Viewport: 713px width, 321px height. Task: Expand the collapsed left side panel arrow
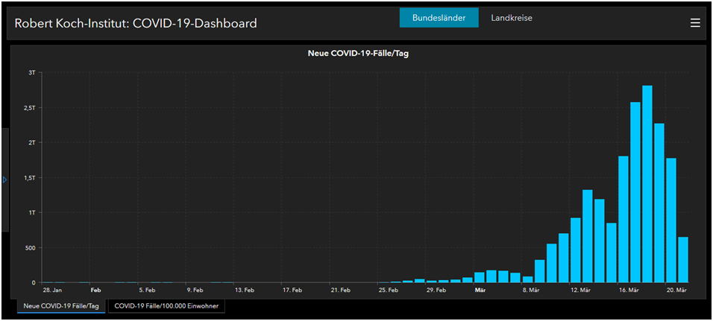4,179
